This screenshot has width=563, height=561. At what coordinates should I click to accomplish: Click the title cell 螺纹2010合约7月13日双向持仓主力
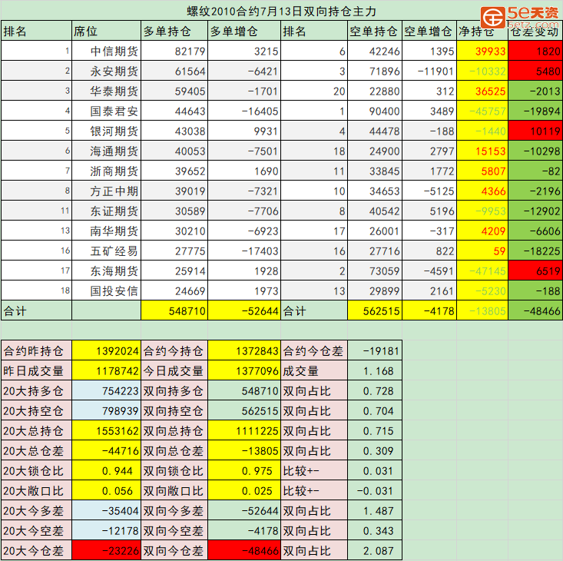[281, 11]
